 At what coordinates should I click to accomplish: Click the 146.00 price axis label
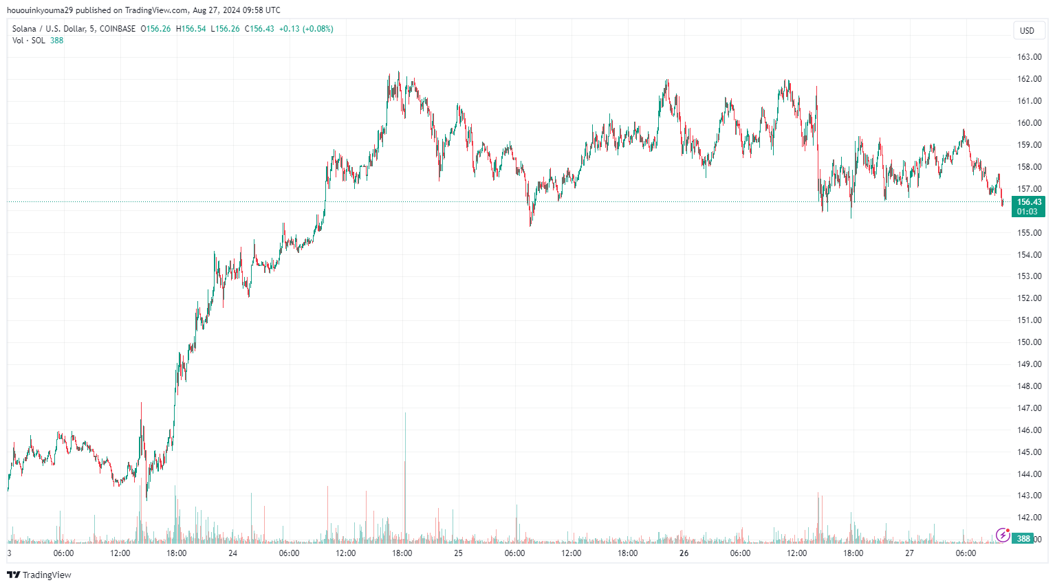[x=1029, y=430]
